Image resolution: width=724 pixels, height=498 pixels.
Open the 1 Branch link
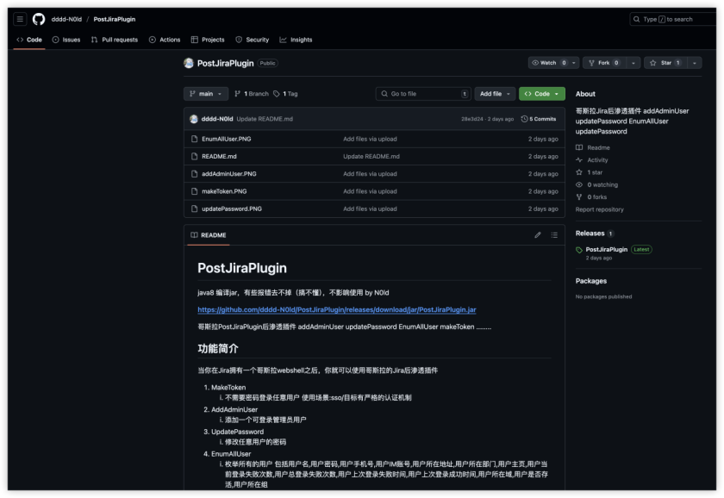point(252,94)
